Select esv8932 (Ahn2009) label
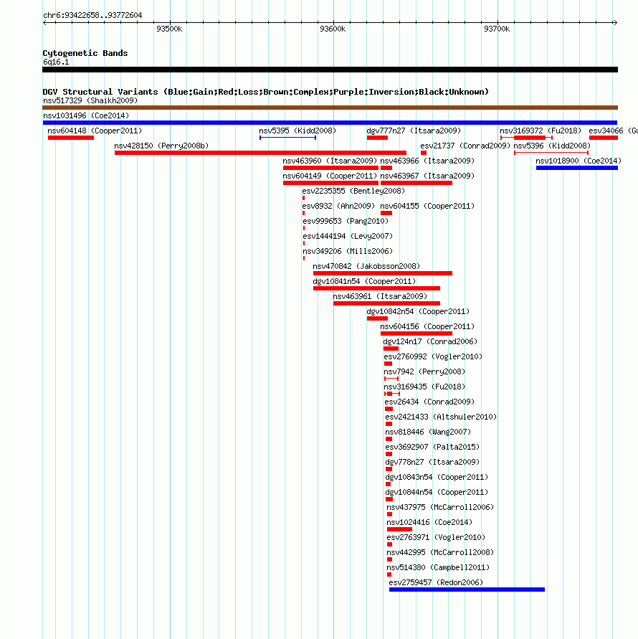This screenshot has width=638, height=639. pyautogui.click(x=338, y=207)
